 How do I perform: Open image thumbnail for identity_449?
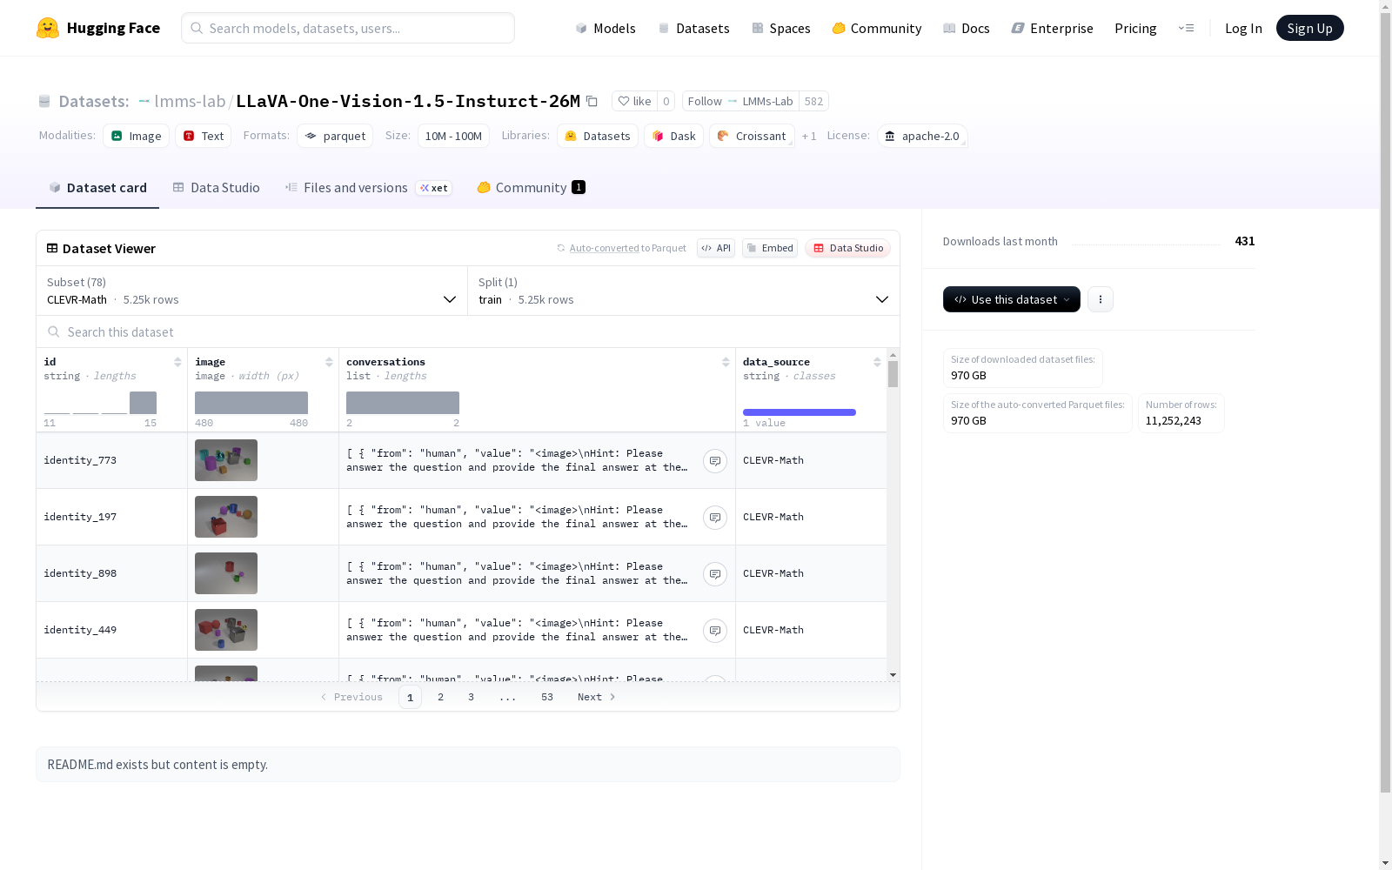[x=226, y=630]
